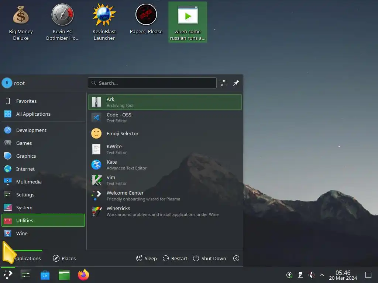Open the Emoji Selector
Image resolution: width=378 pixels, height=283 pixels.
pos(165,133)
